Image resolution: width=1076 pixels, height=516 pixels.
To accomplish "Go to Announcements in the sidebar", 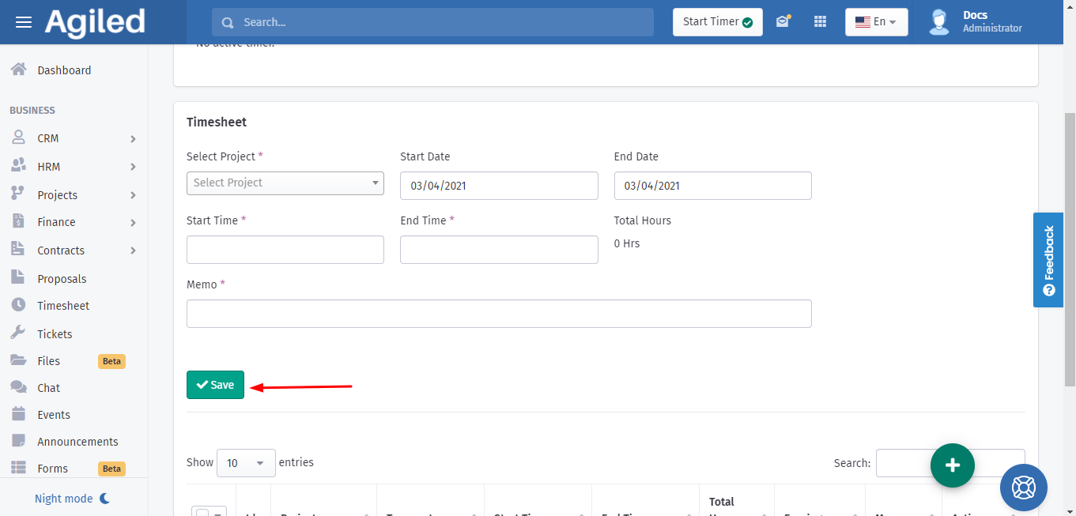I will pos(77,442).
